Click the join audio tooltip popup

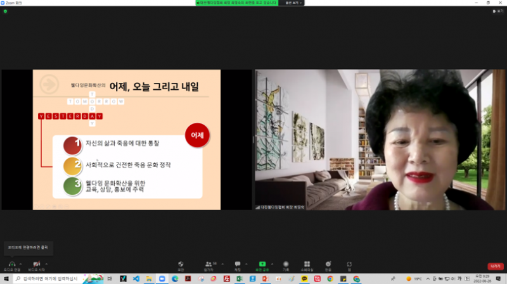[27, 247]
